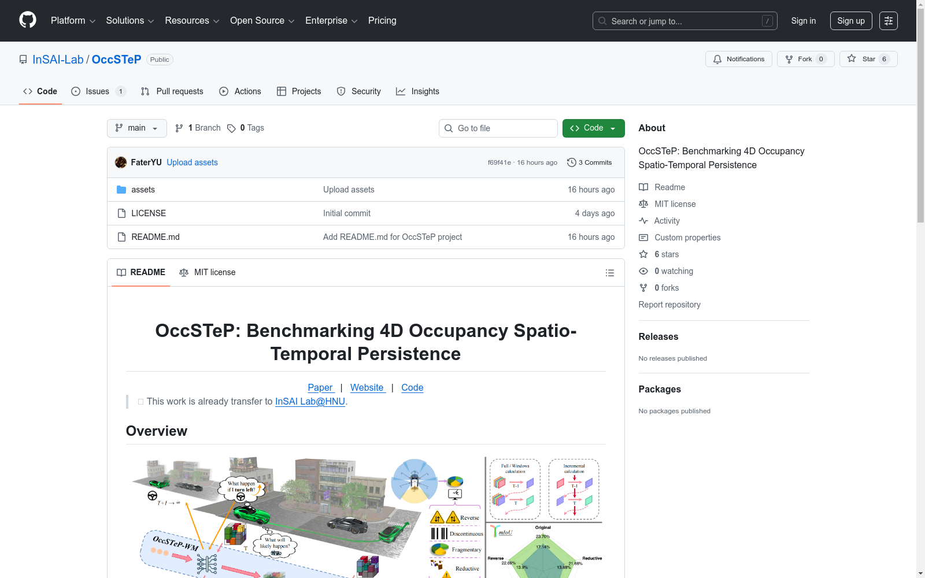
Task: Open the InSAI-Lab organization link
Action: [x=58, y=60]
